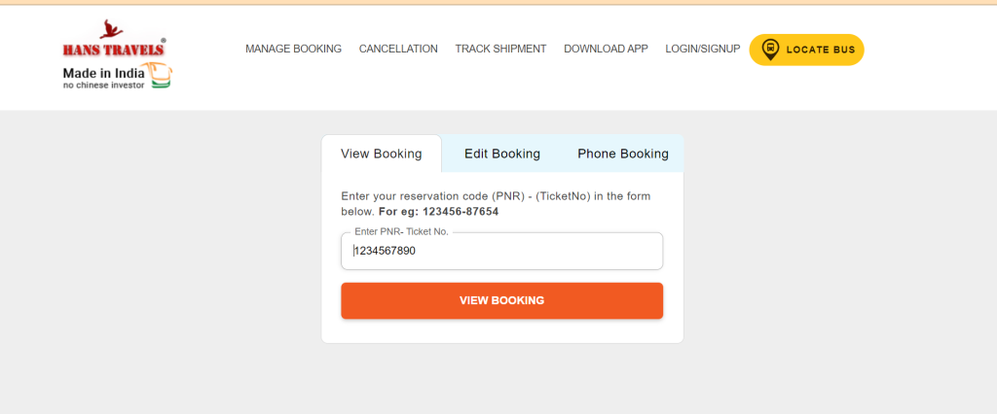This screenshot has width=997, height=414.
Task: Submit with the orange VIEW BOOKING button
Action: point(502,300)
